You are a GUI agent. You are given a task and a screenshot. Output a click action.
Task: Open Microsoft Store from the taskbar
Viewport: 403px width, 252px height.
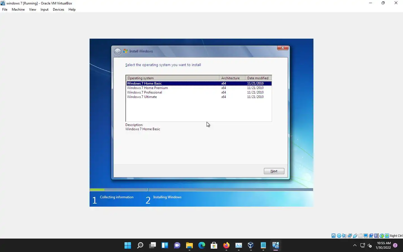click(214, 245)
